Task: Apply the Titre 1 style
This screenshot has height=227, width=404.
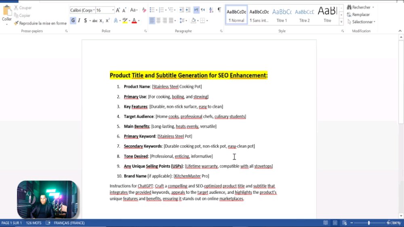Action: [282, 15]
